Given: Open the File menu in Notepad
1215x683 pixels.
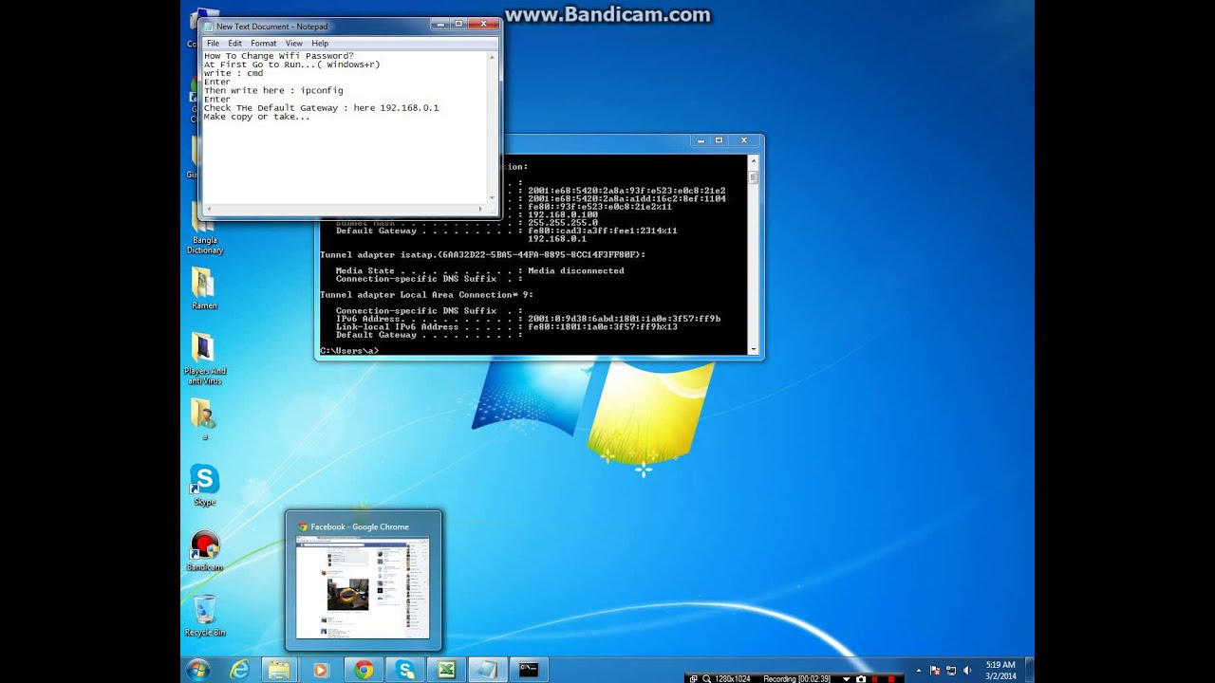Looking at the screenshot, I should tap(213, 44).
